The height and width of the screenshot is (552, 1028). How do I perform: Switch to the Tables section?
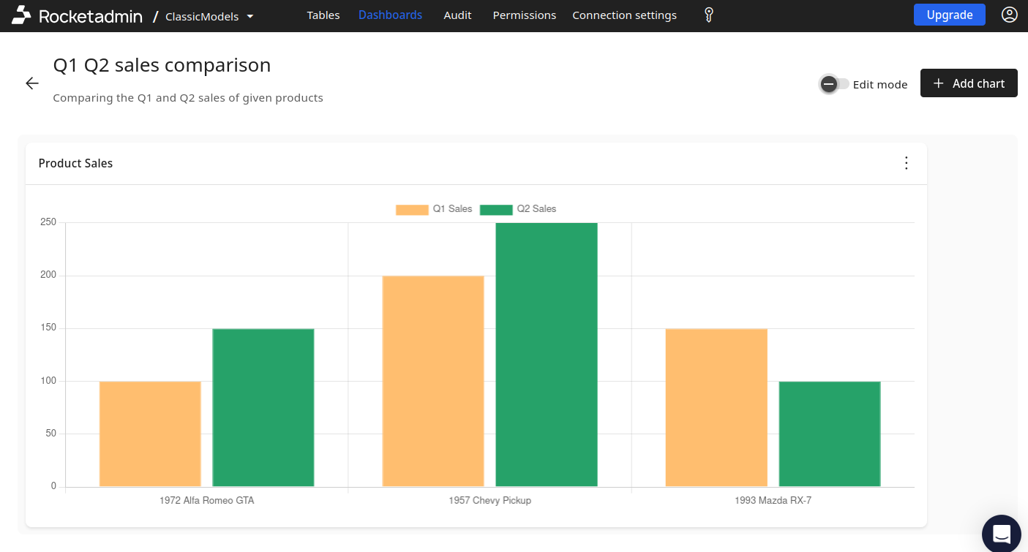tap(323, 15)
